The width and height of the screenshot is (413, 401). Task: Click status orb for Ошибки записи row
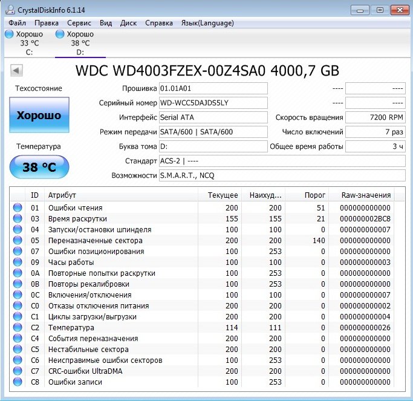click(17, 382)
